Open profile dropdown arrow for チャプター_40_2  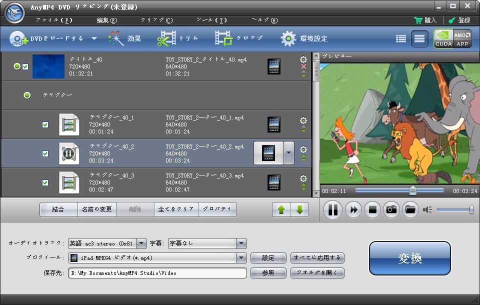pos(288,153)
